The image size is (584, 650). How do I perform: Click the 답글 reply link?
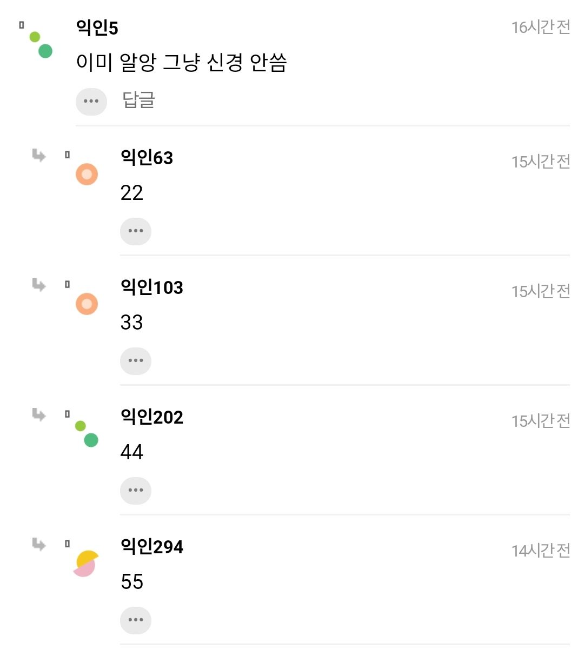pyautogui.click(x=139, y=100)
